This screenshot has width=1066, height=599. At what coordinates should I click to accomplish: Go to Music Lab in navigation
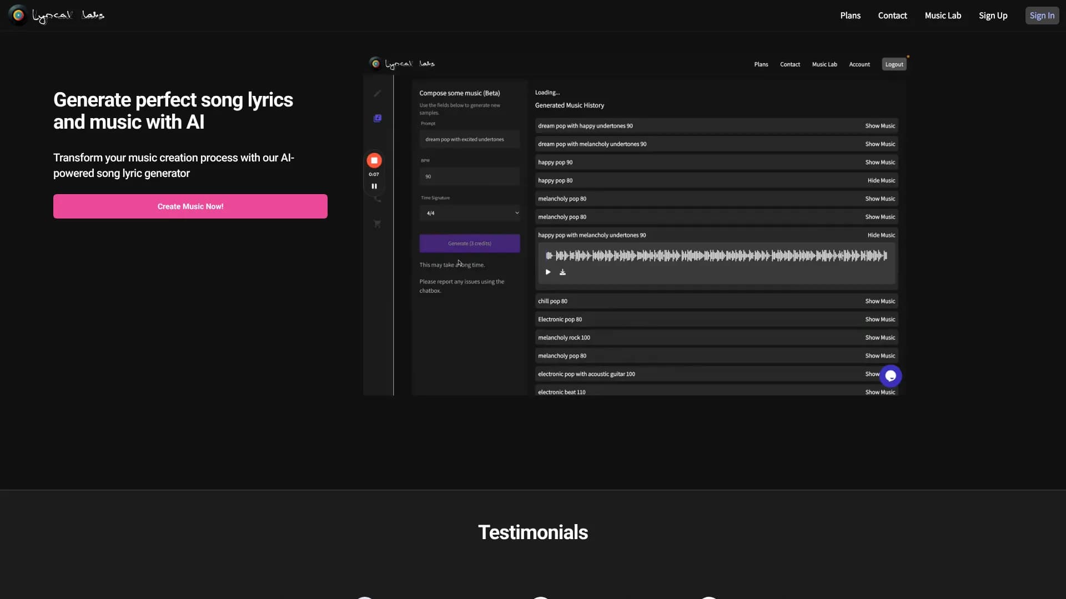point(943,16)
